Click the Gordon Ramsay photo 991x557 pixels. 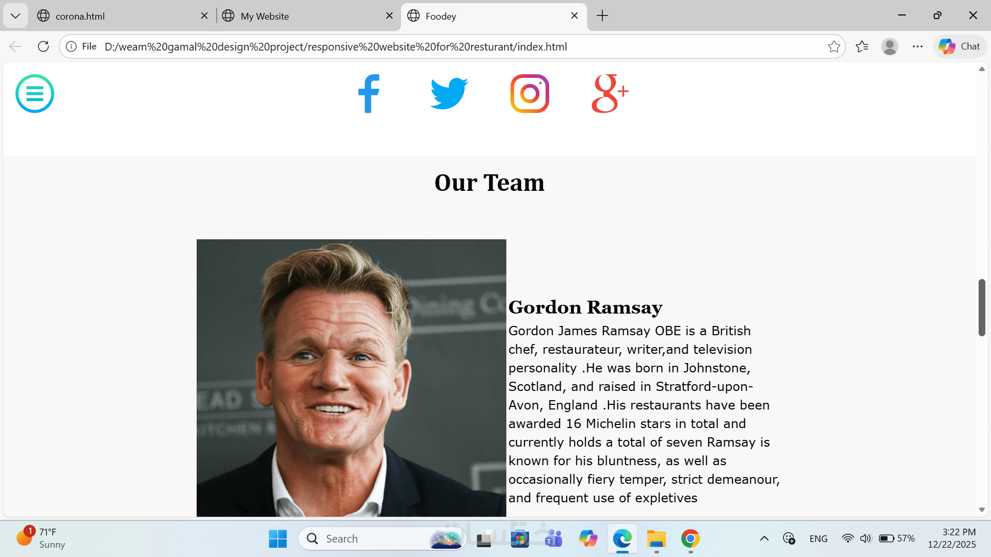point(351,378)
